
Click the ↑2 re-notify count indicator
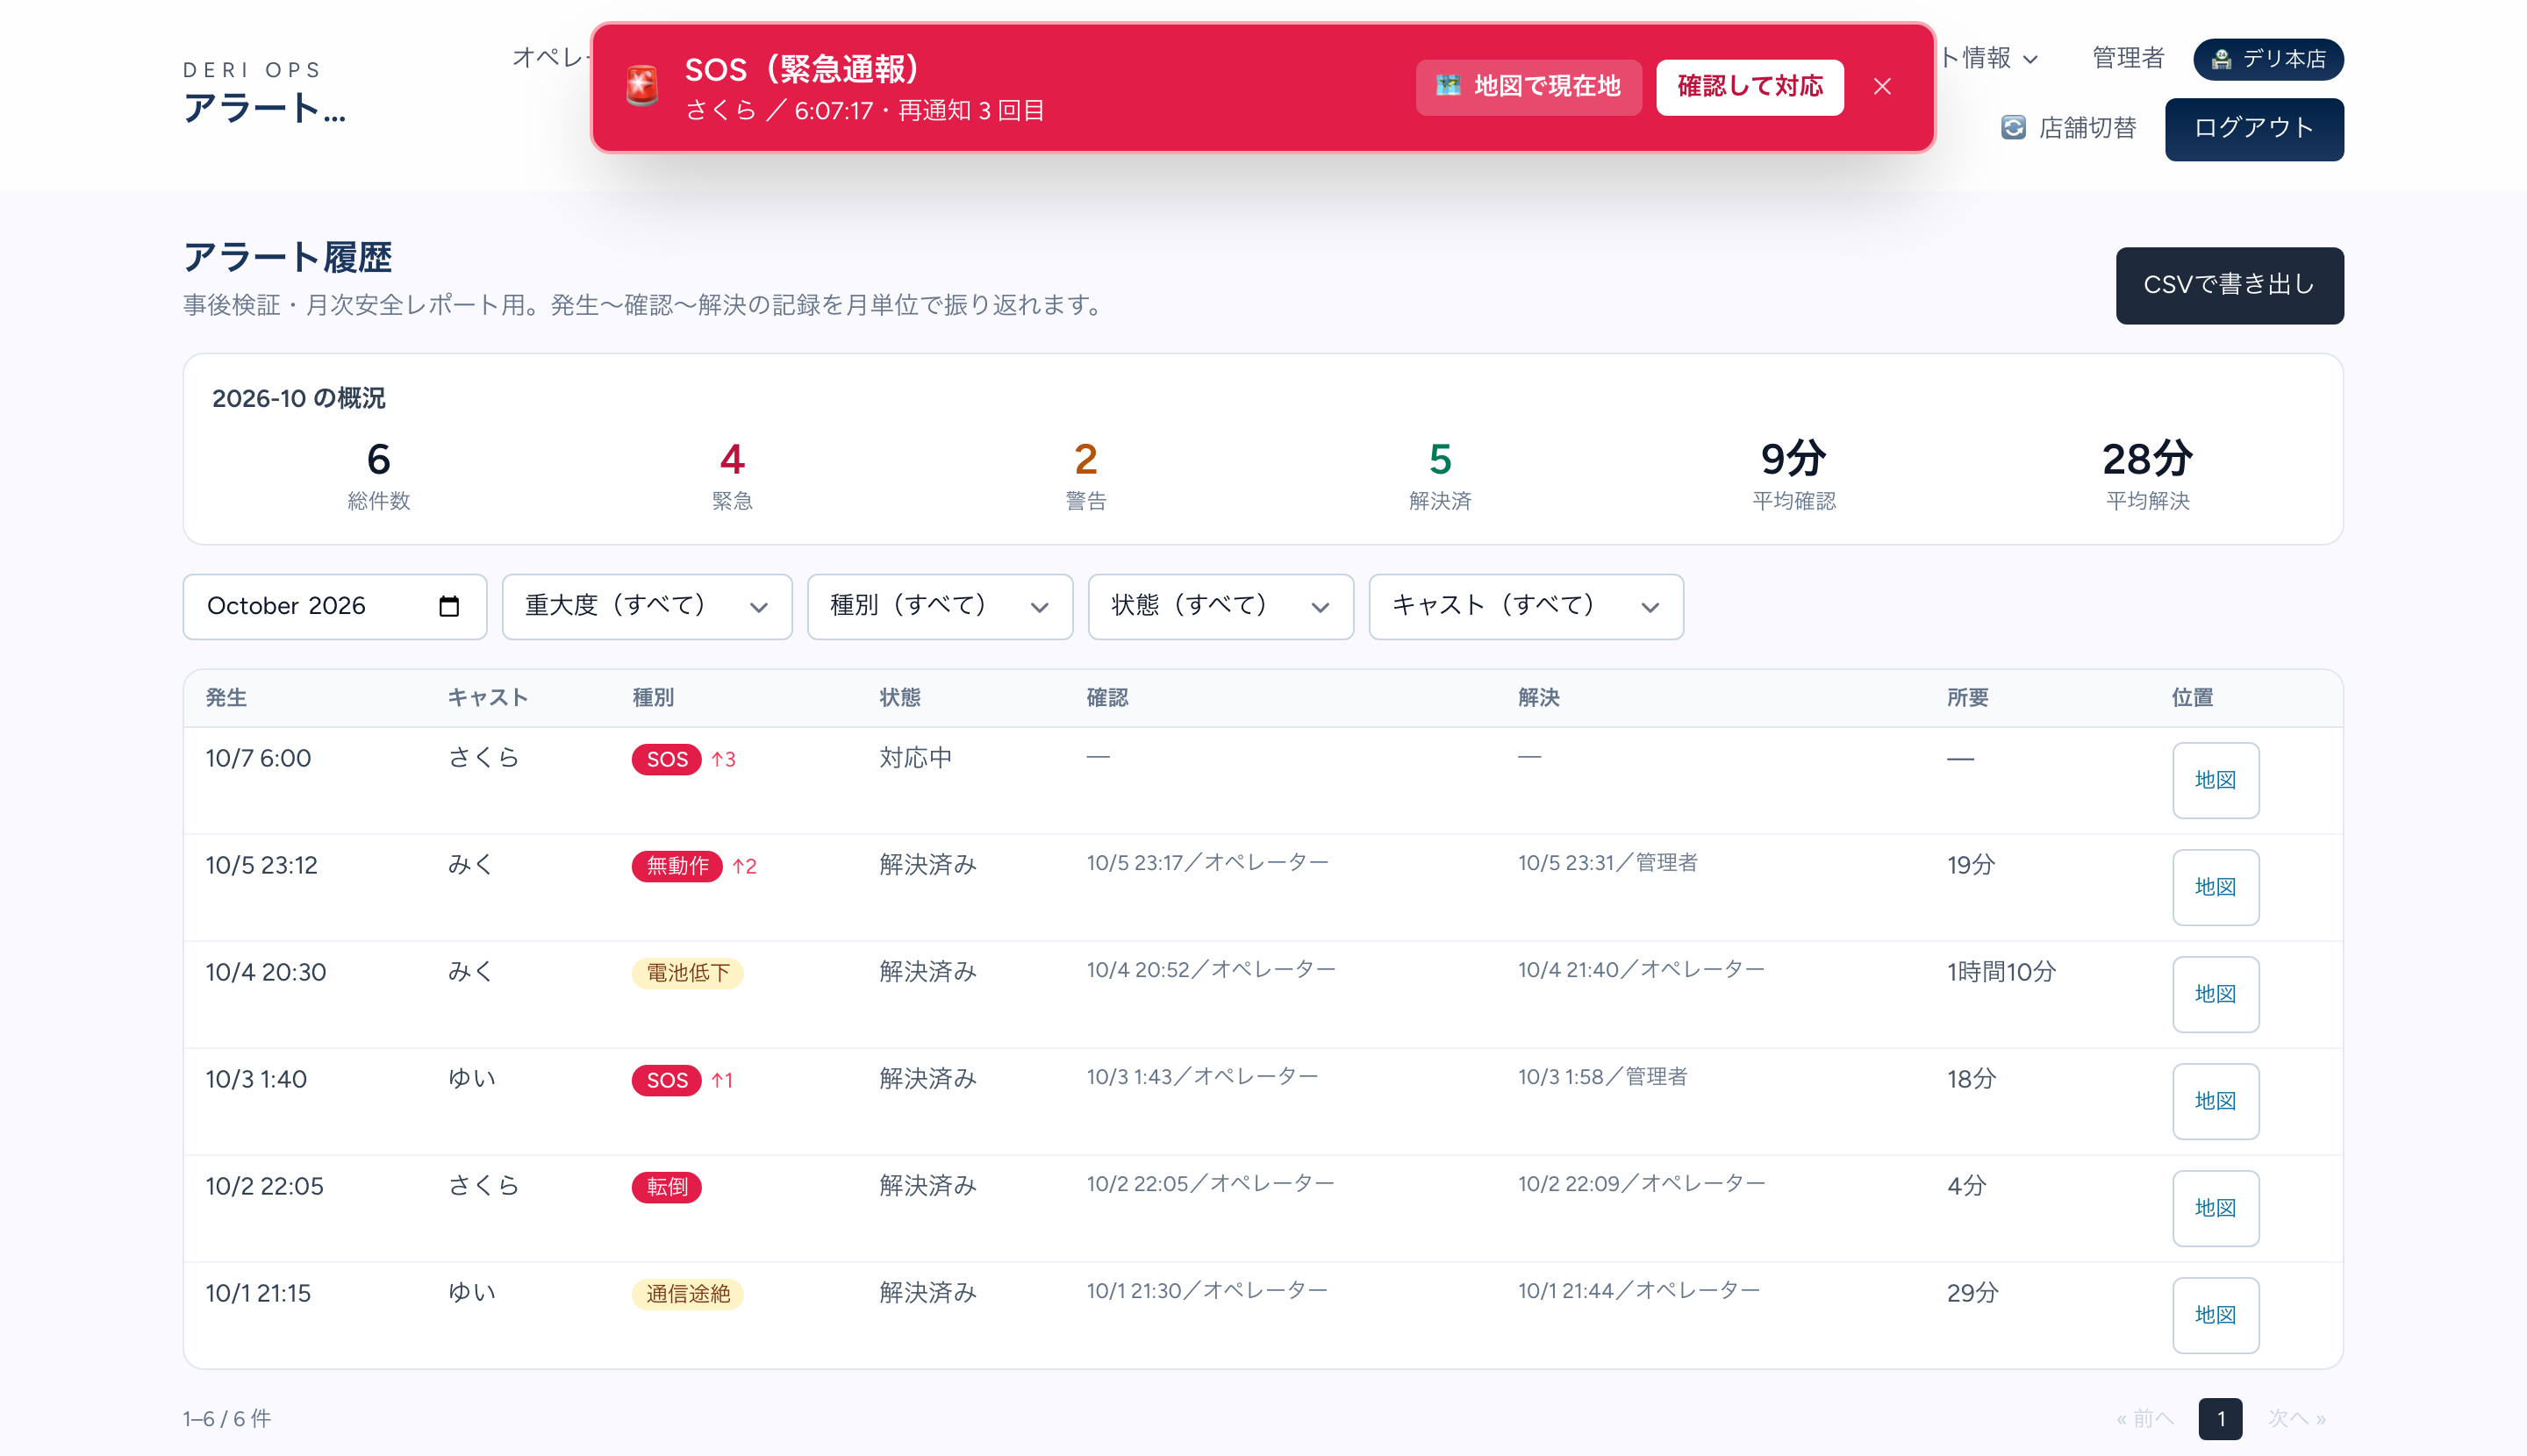pos(744,867)
